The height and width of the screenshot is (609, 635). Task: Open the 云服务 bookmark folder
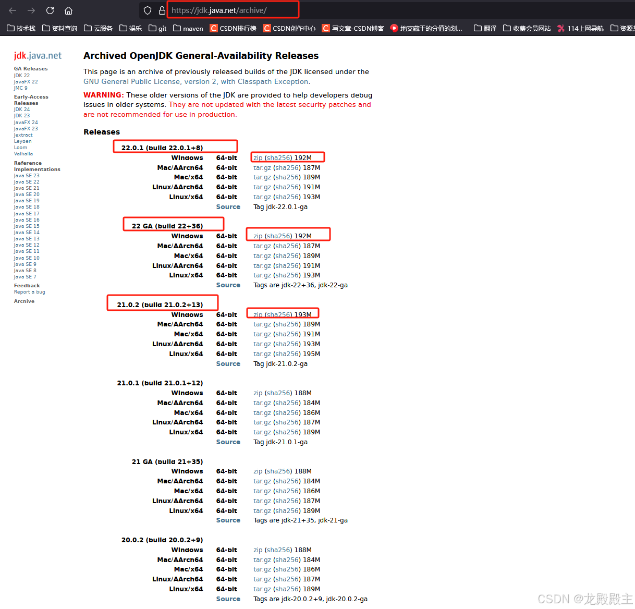(98, 28)
